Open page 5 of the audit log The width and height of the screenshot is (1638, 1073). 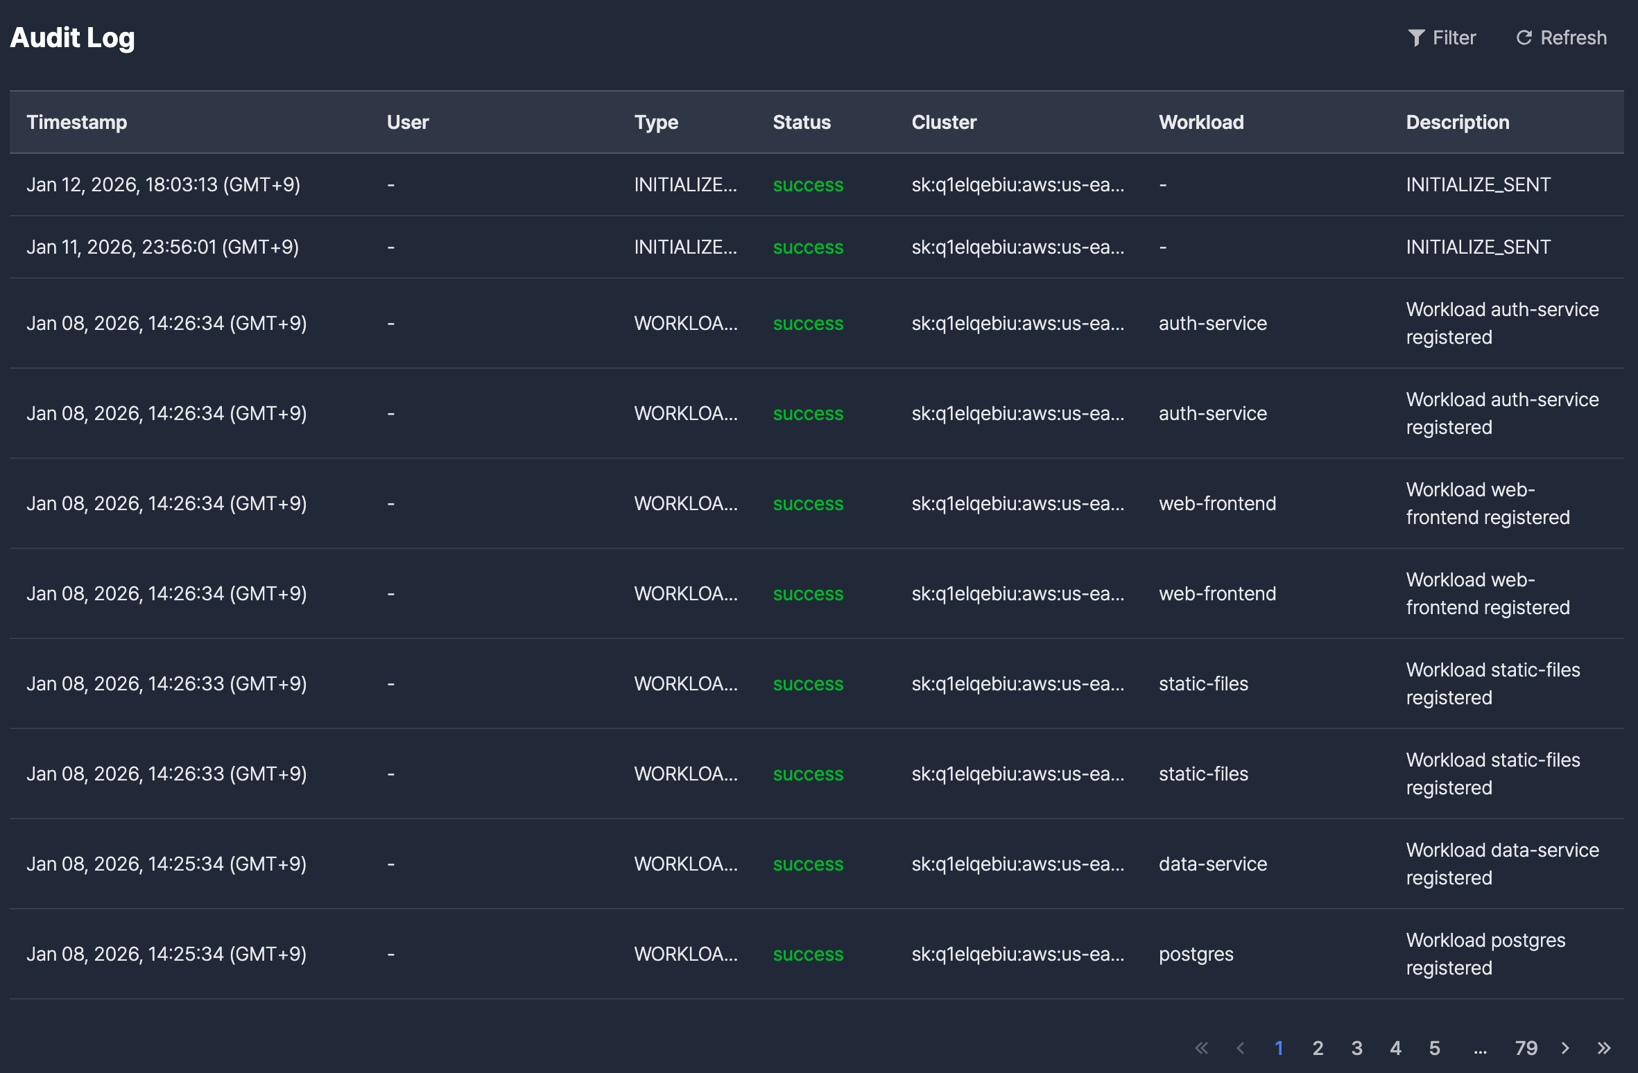[x=1434, y=1048]
